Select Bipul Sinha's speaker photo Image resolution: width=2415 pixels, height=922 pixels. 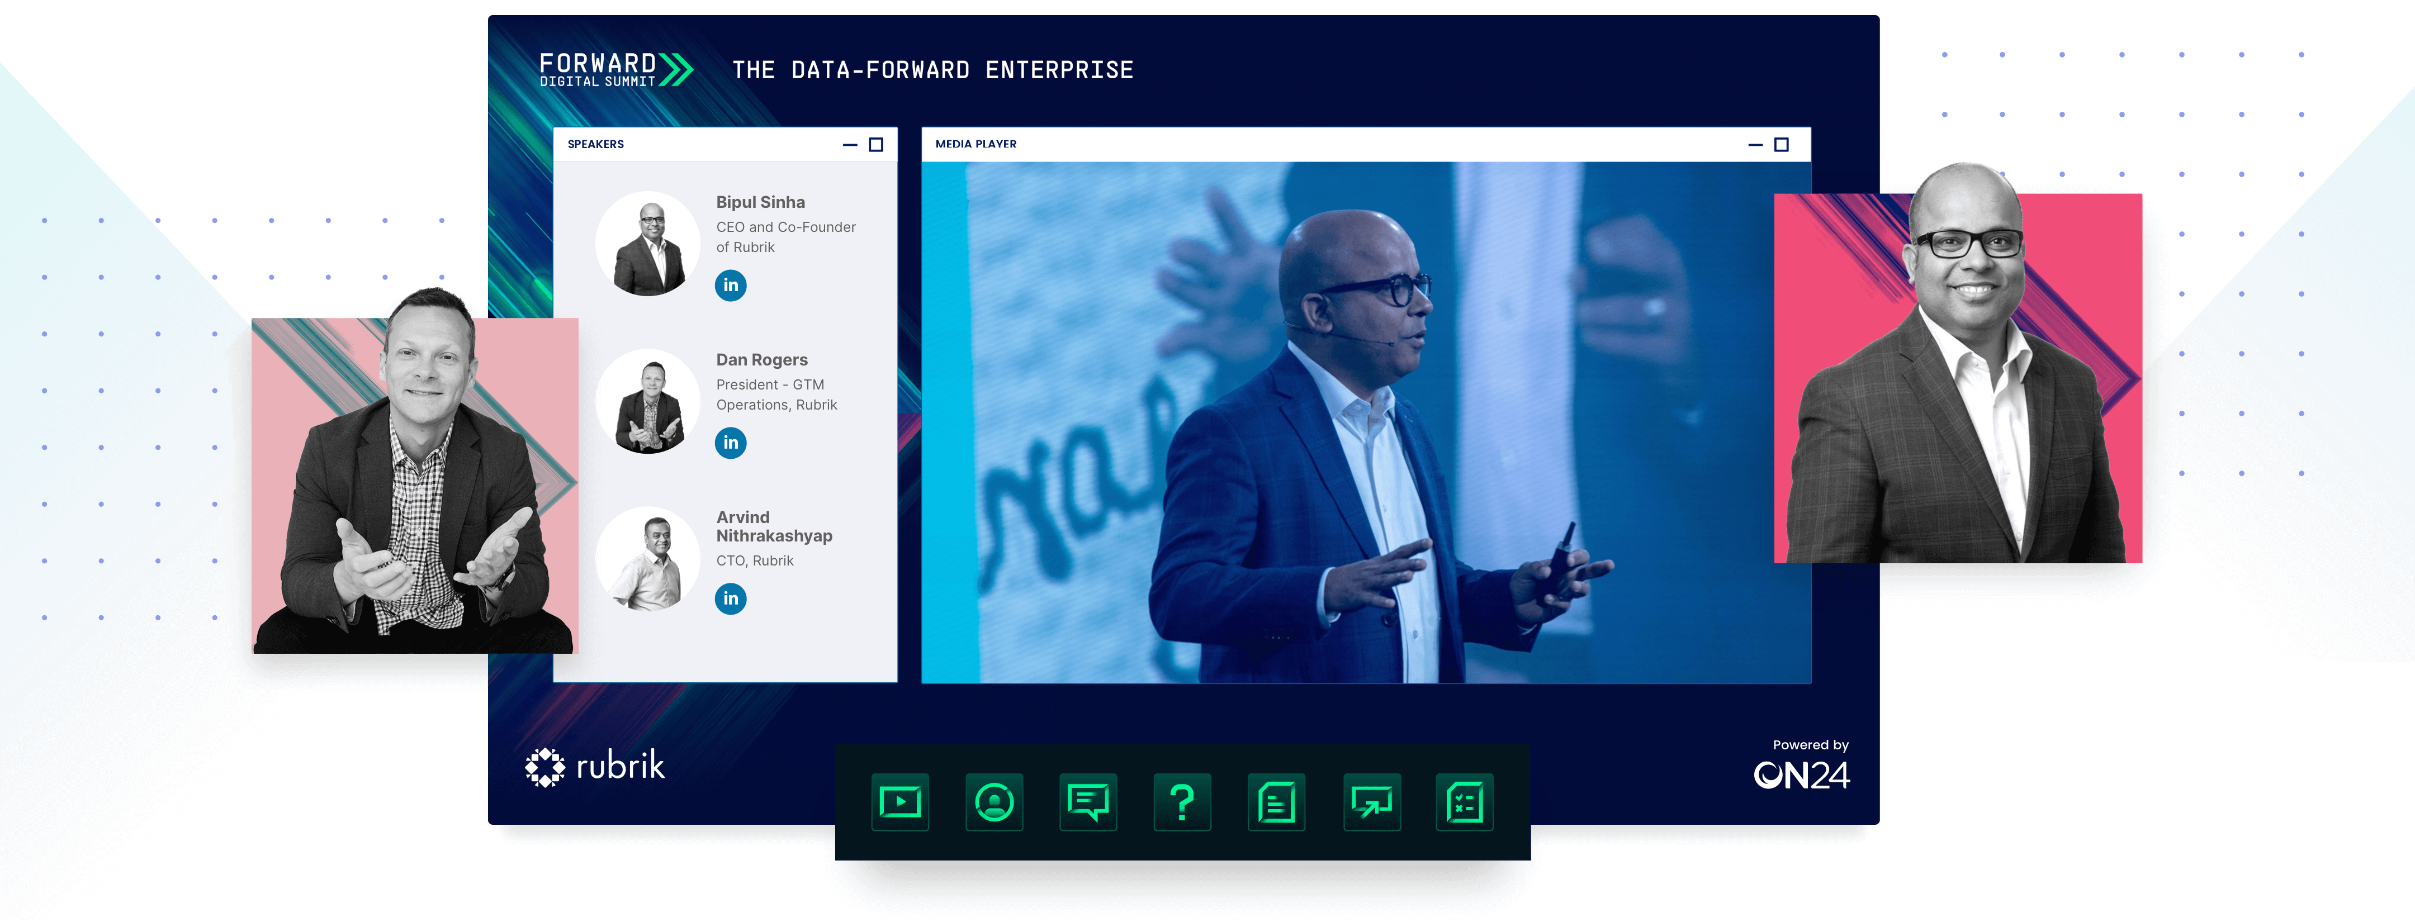[648, 244]
